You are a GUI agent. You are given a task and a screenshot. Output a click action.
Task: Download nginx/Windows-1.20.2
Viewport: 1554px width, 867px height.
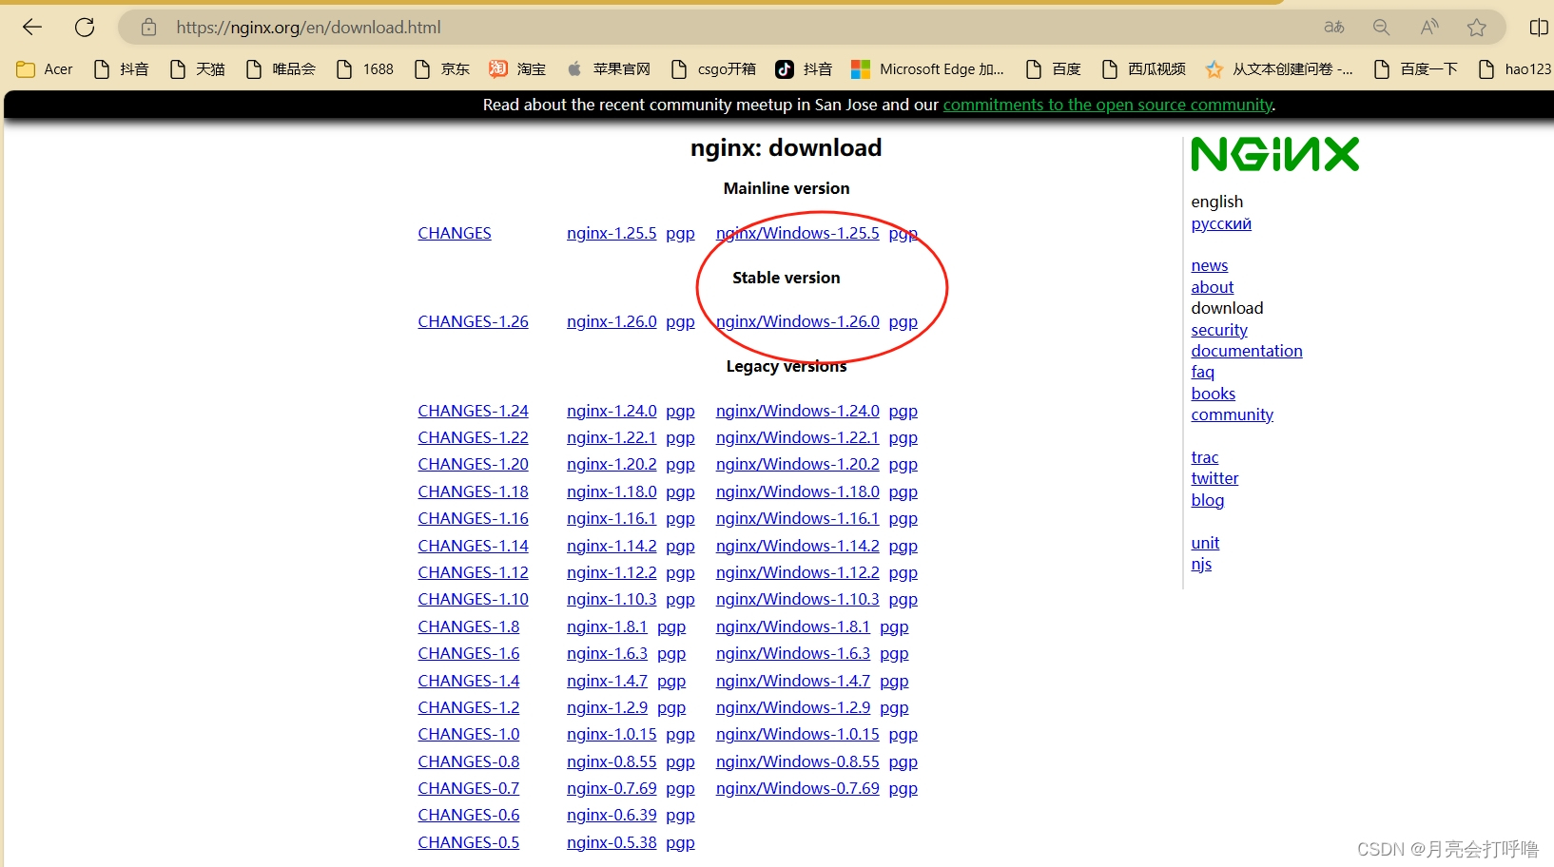[x=797, y=464]
